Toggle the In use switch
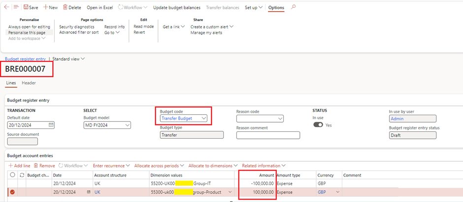463x202 pixels. 318,125
